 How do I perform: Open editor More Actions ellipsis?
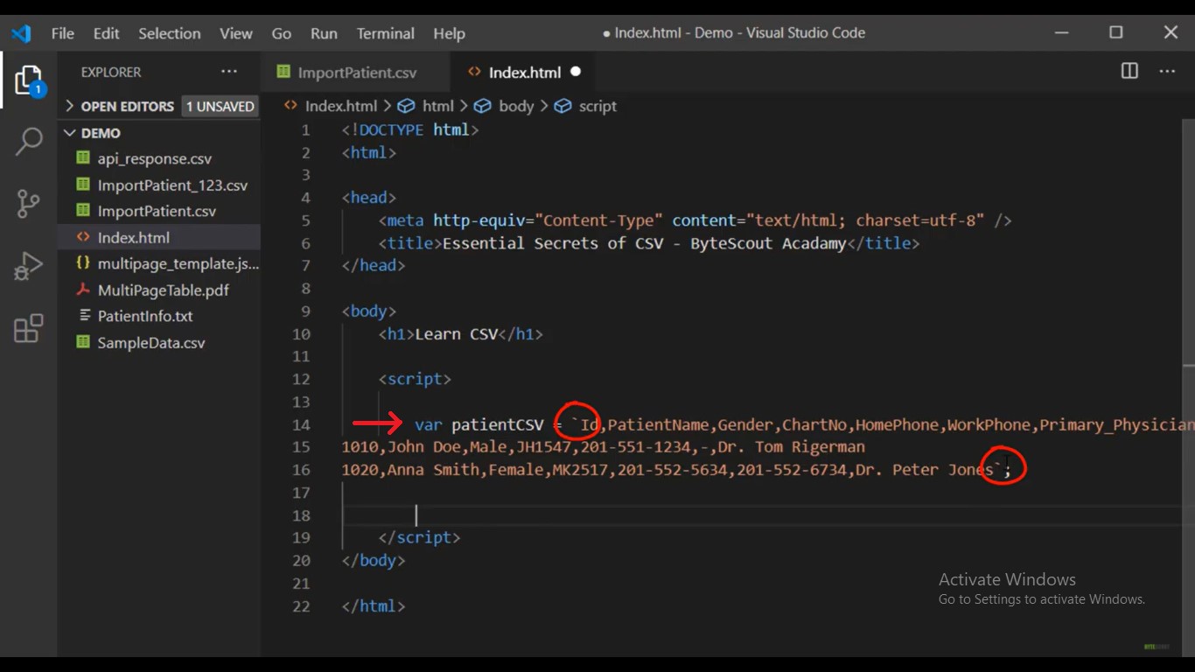point(1167,72)
